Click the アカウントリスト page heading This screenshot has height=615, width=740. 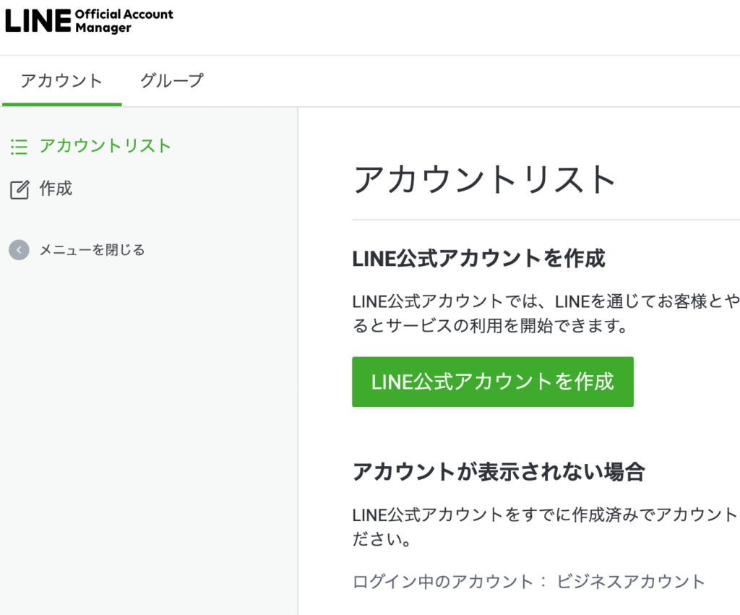(x=485, y=179)
